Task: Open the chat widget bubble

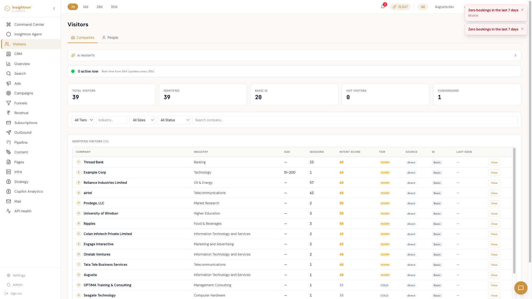Action: click(x=521, y=288)
